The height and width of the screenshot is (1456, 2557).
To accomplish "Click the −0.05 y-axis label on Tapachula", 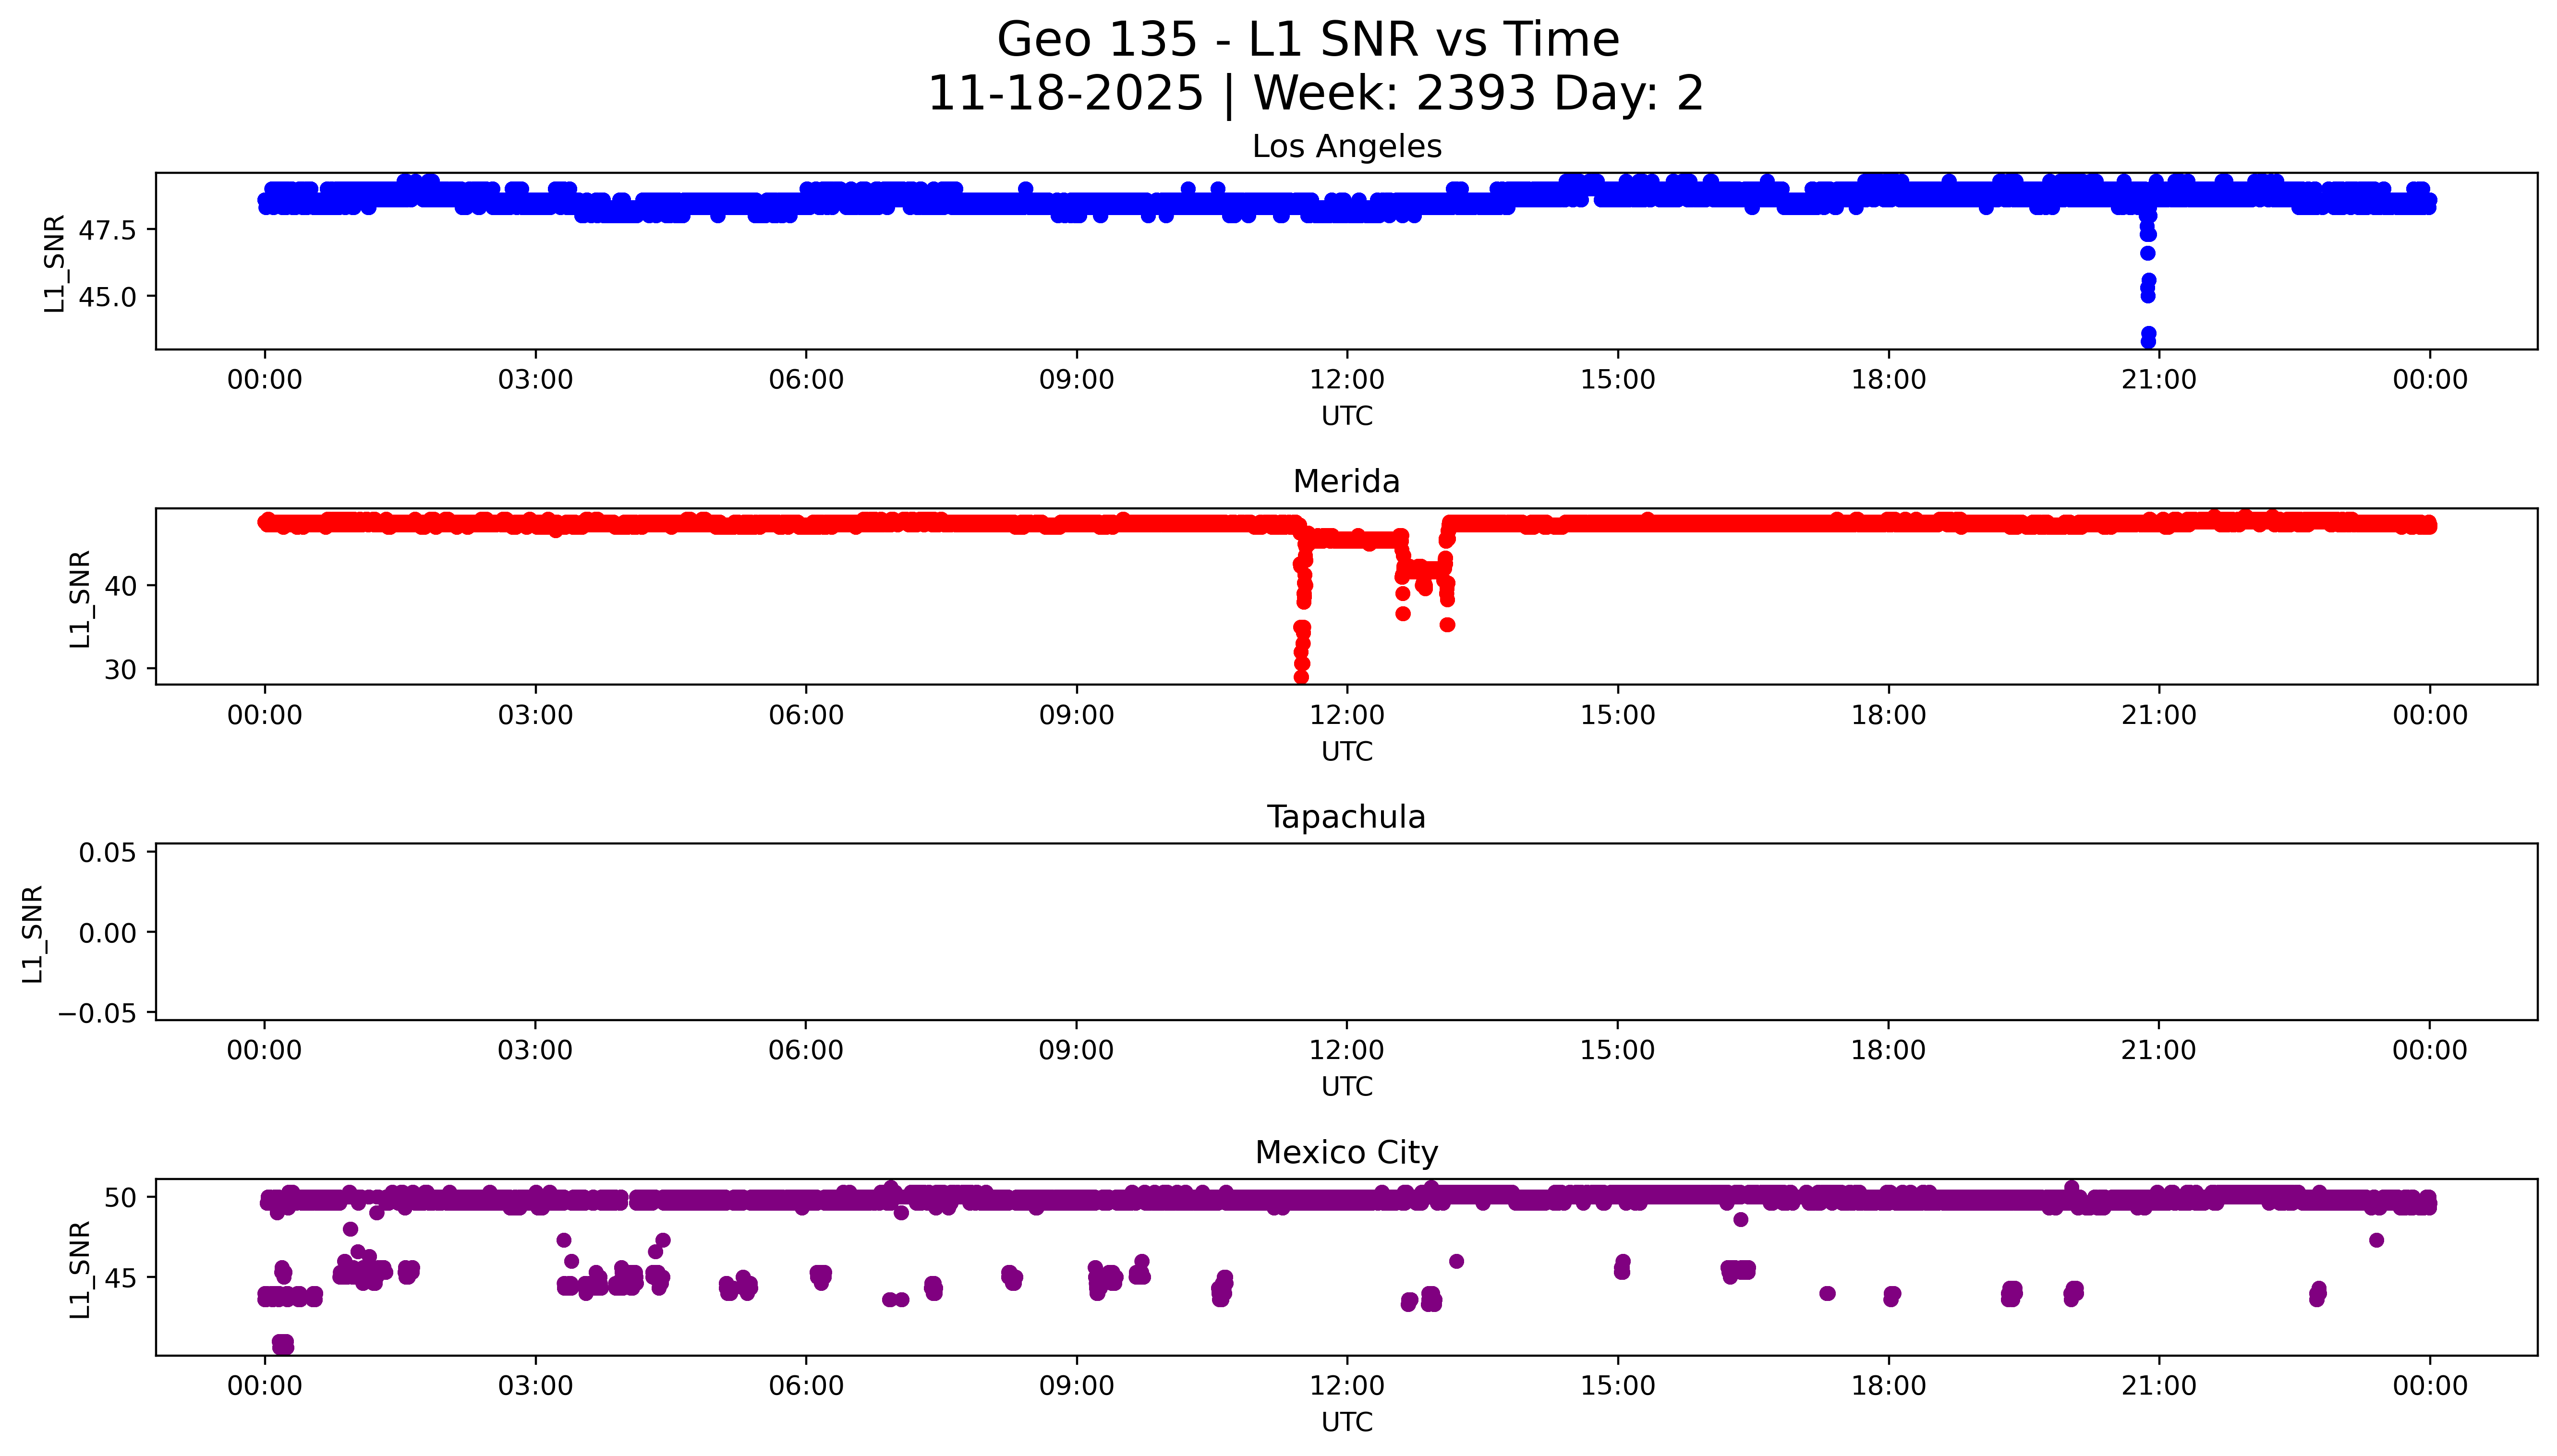I will [x=97, y=1013].
